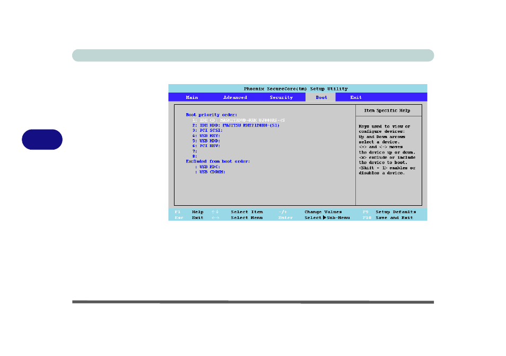Go to the Exit menu tab

pyautogui.click(x=356, y=97)
